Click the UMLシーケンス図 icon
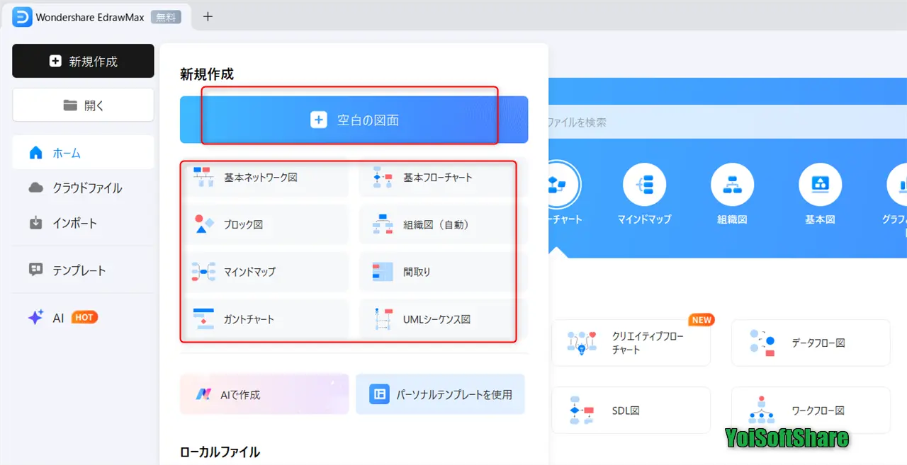 383,319
